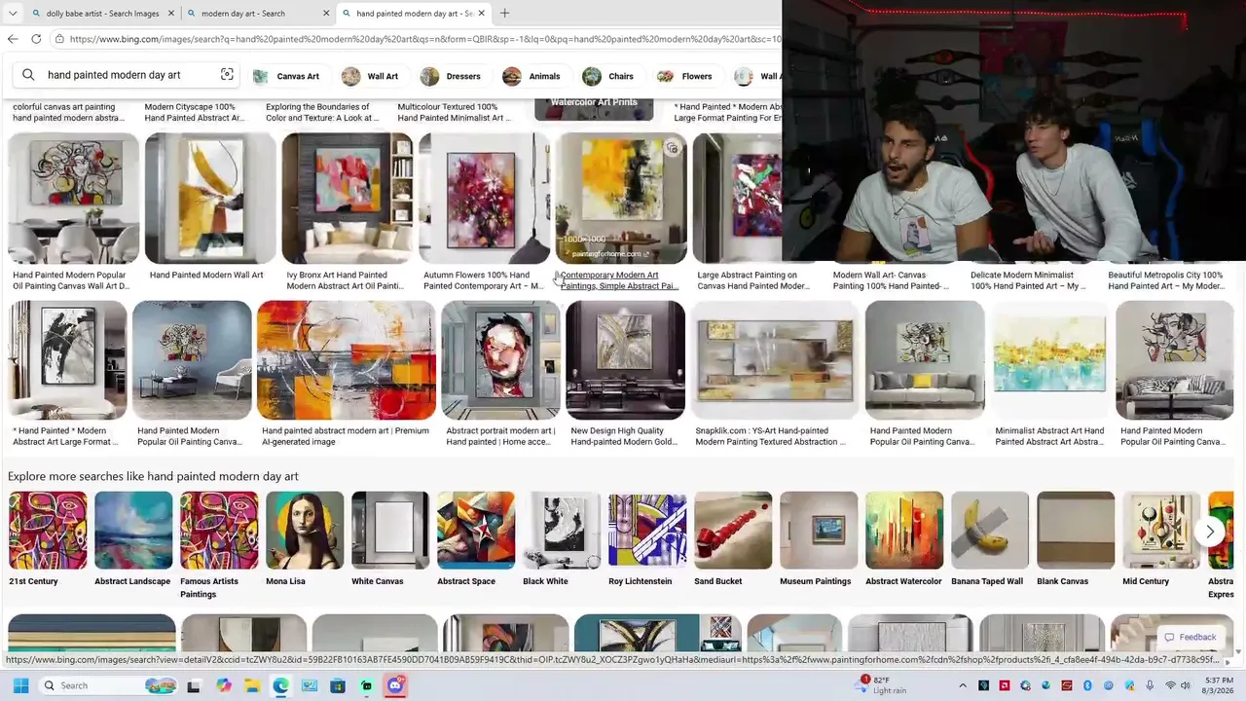The height and width of the screenshot is (701, 1246).
Task: Open black and white abstract art large format image
Action: pos(67,360)
